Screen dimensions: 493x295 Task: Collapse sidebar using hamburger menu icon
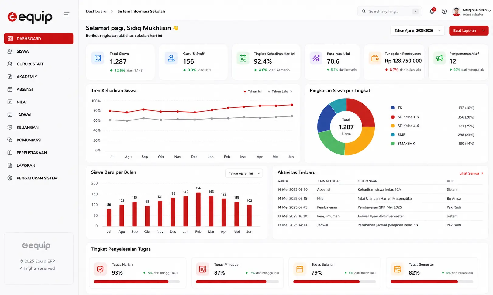tap(67, 14)
